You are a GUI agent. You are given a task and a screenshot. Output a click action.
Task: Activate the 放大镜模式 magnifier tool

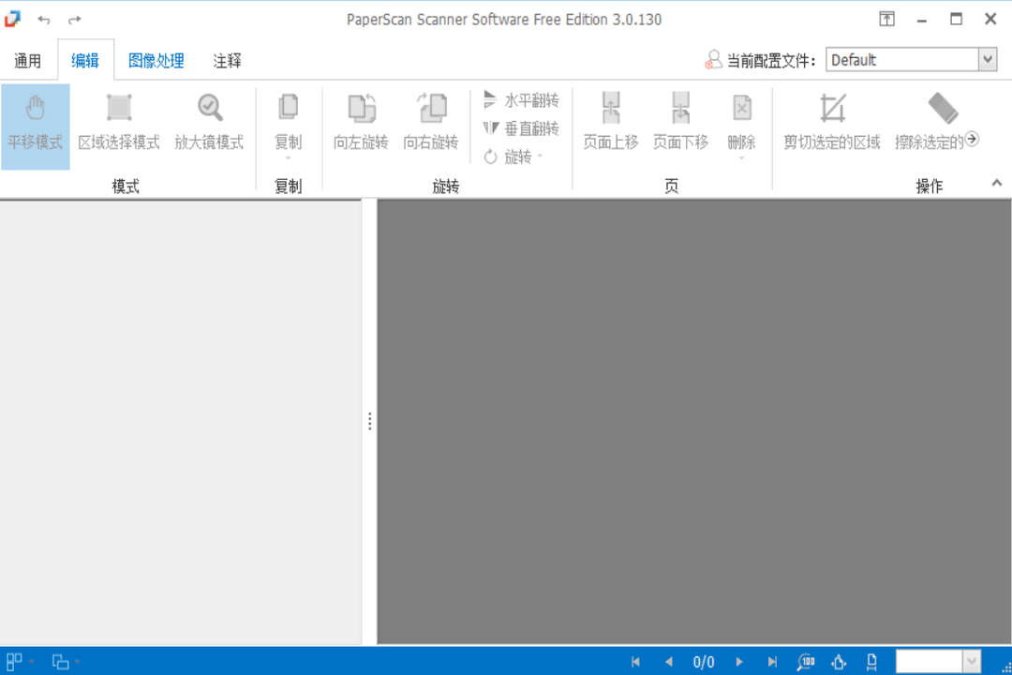tap(208, 122)
